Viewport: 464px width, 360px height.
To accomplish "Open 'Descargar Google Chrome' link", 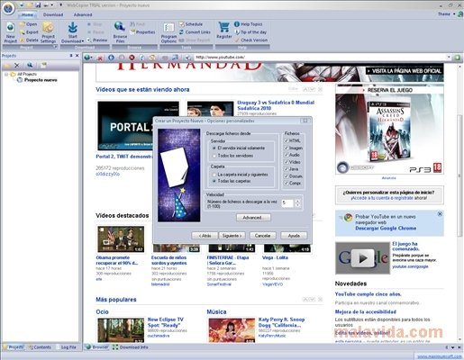I will pos(386,229).
